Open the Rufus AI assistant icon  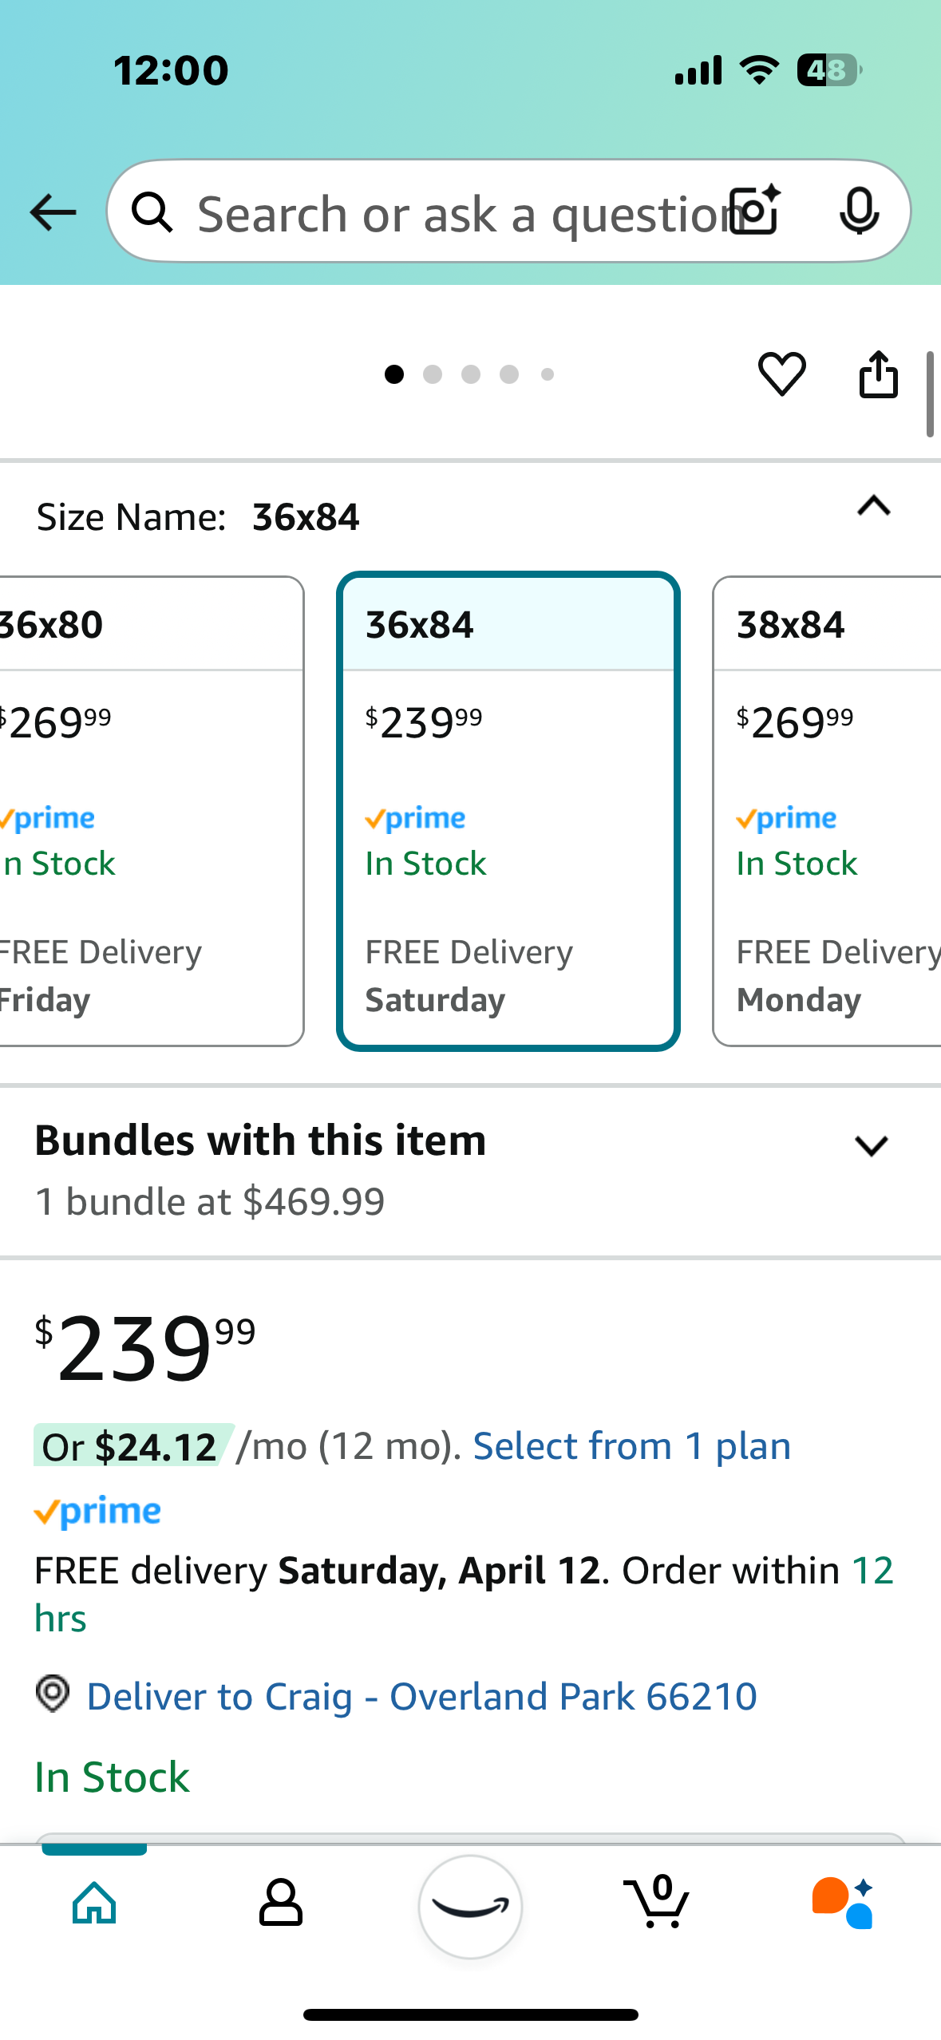(x=843, y=1903)
